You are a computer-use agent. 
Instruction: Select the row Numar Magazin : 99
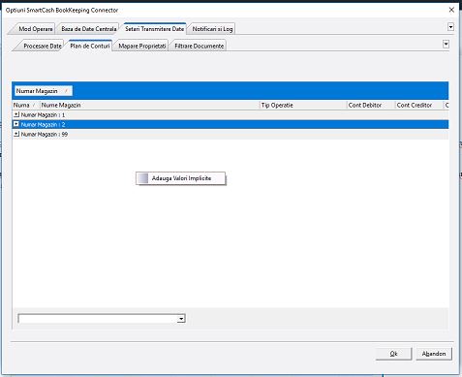231,134
